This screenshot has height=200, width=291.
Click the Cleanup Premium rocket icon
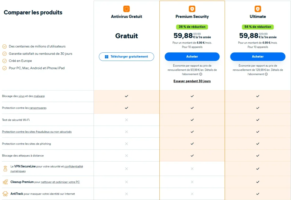5,182
